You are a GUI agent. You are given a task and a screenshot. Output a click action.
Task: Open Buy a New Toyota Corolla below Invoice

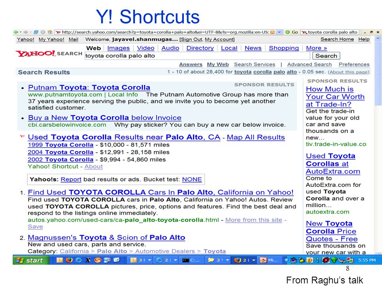point(105,118)
